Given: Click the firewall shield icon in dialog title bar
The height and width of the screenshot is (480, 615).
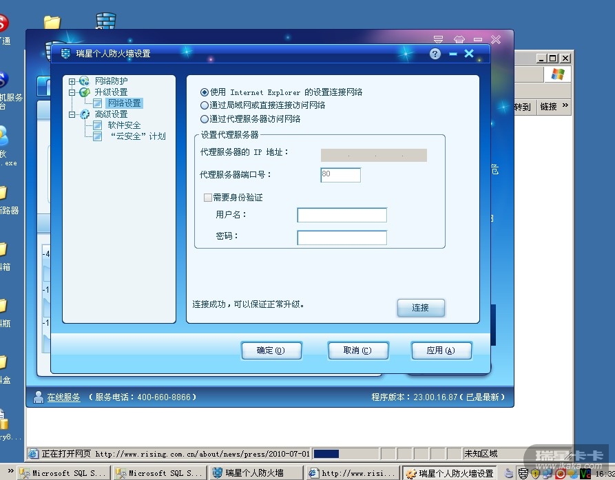Looking at the screenshot, I should coord(65,53).
